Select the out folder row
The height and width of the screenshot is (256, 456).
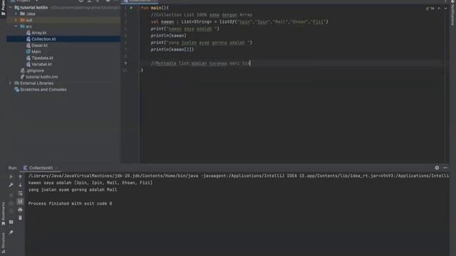tap(63, 20)
